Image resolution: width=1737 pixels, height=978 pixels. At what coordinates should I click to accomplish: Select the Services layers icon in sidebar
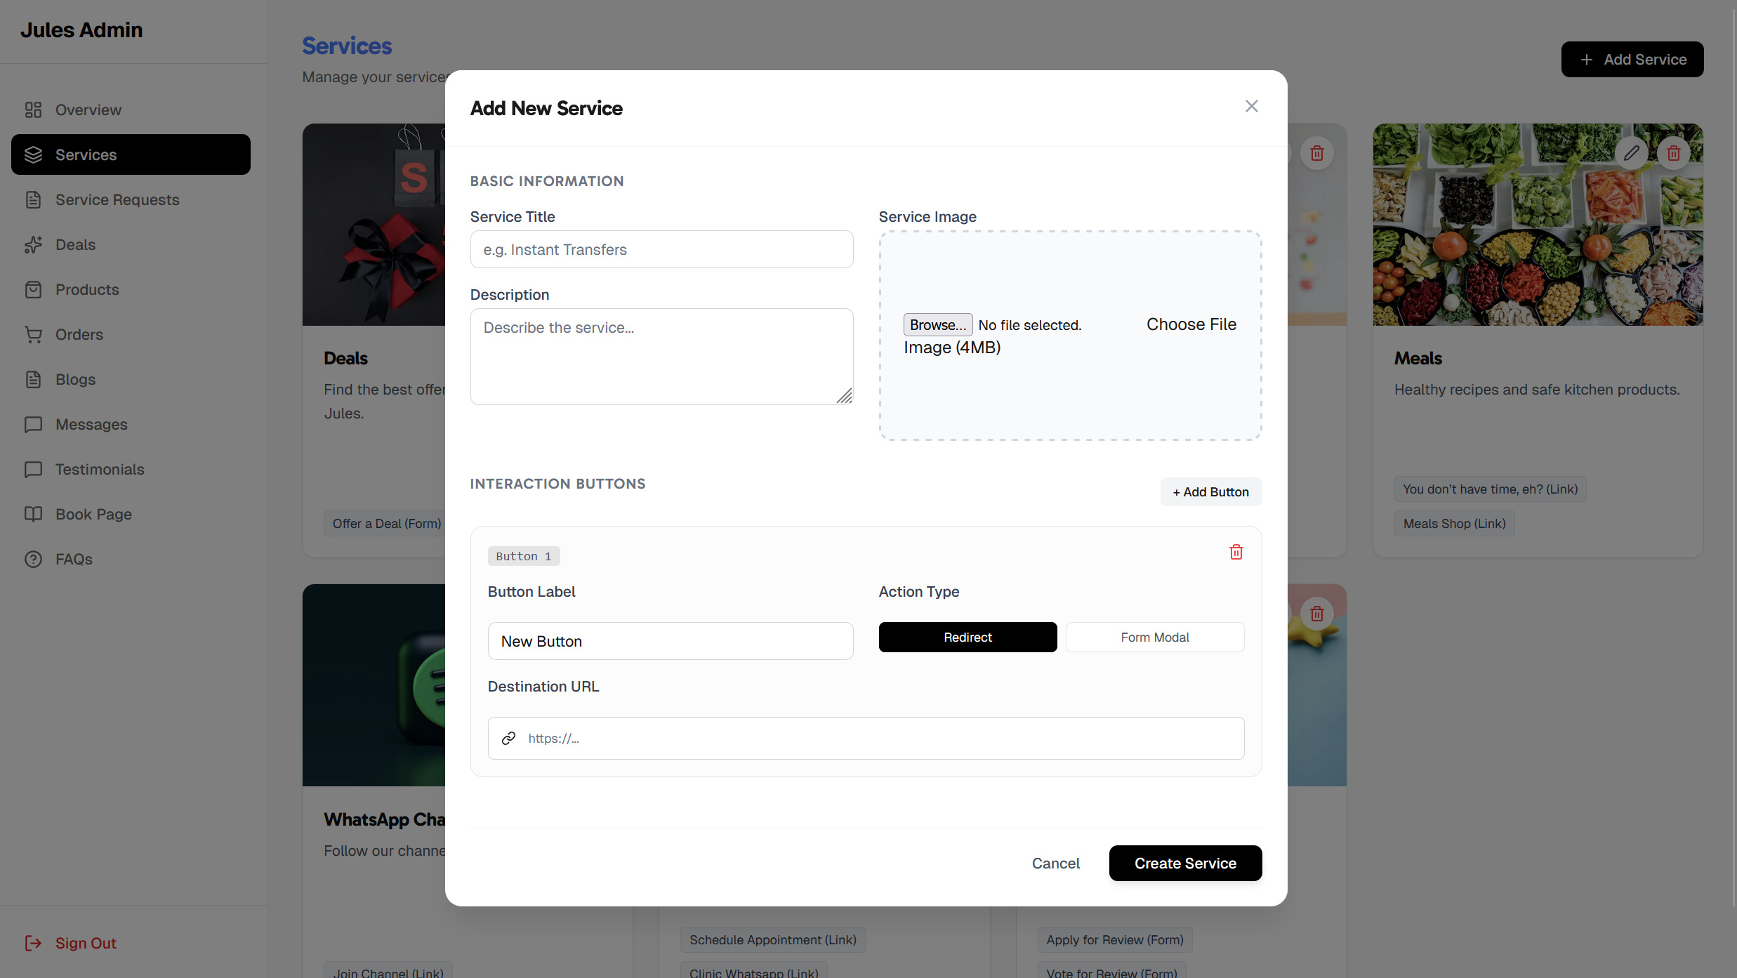coord(33,154)
